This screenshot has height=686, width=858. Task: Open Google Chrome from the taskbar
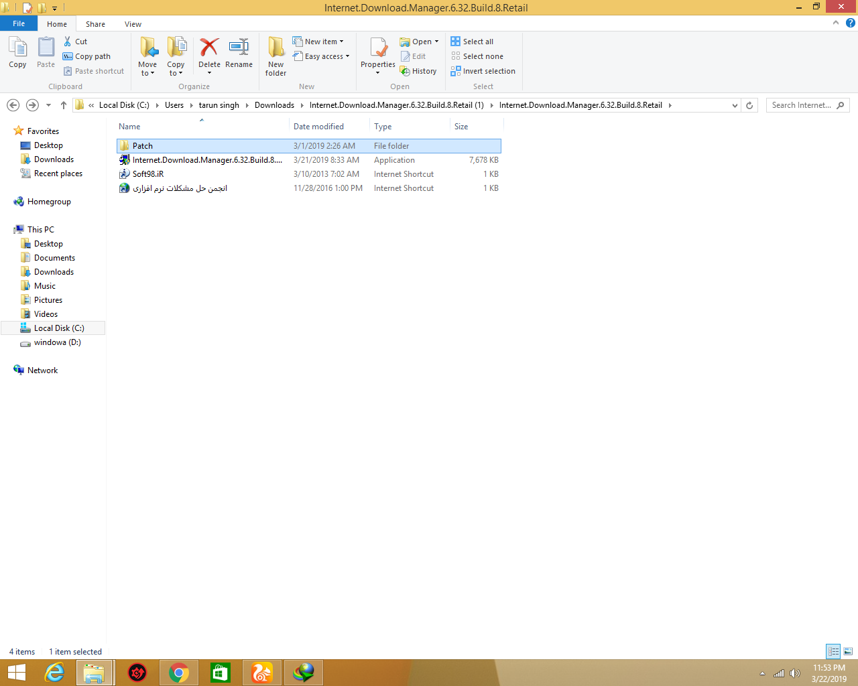tap(179, 673)
